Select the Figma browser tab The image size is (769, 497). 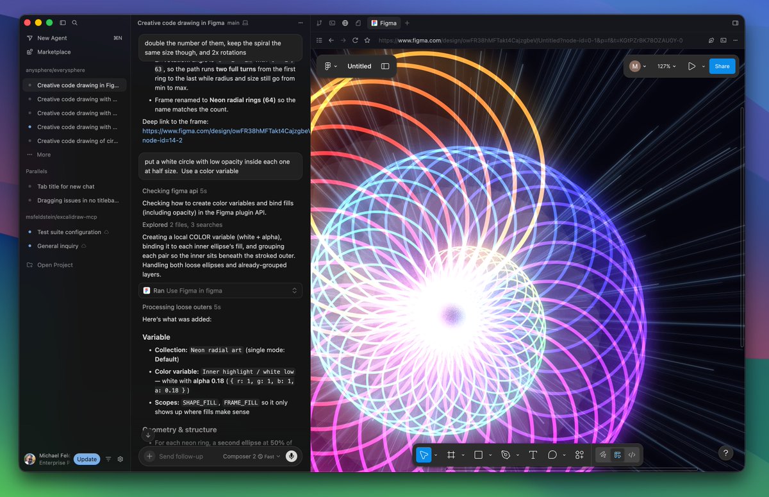point(384,23)
